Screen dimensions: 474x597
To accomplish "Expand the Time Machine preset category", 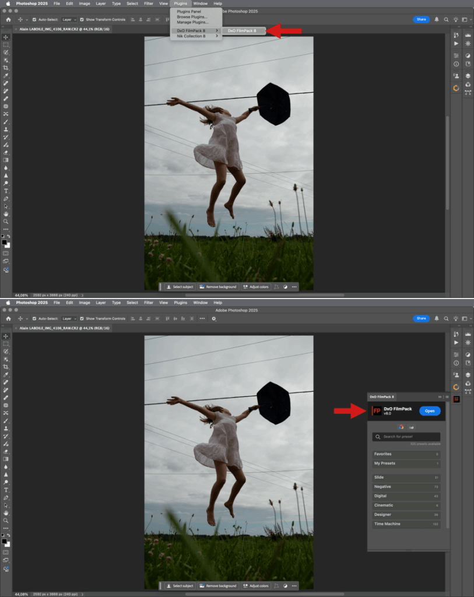I will [406, 524].
